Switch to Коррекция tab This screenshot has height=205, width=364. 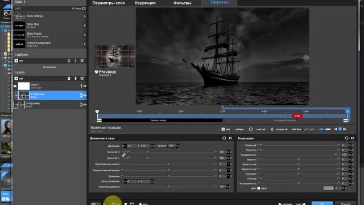point(146,3)
